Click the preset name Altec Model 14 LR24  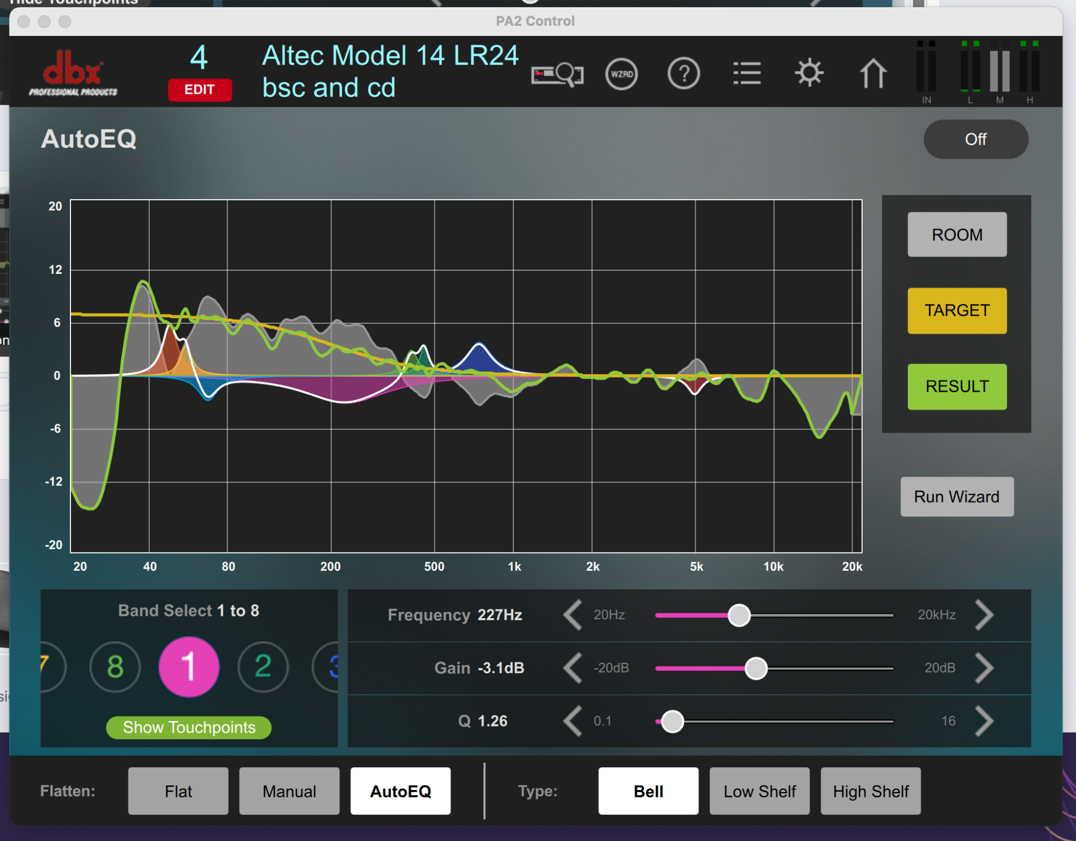coord(390,56)
